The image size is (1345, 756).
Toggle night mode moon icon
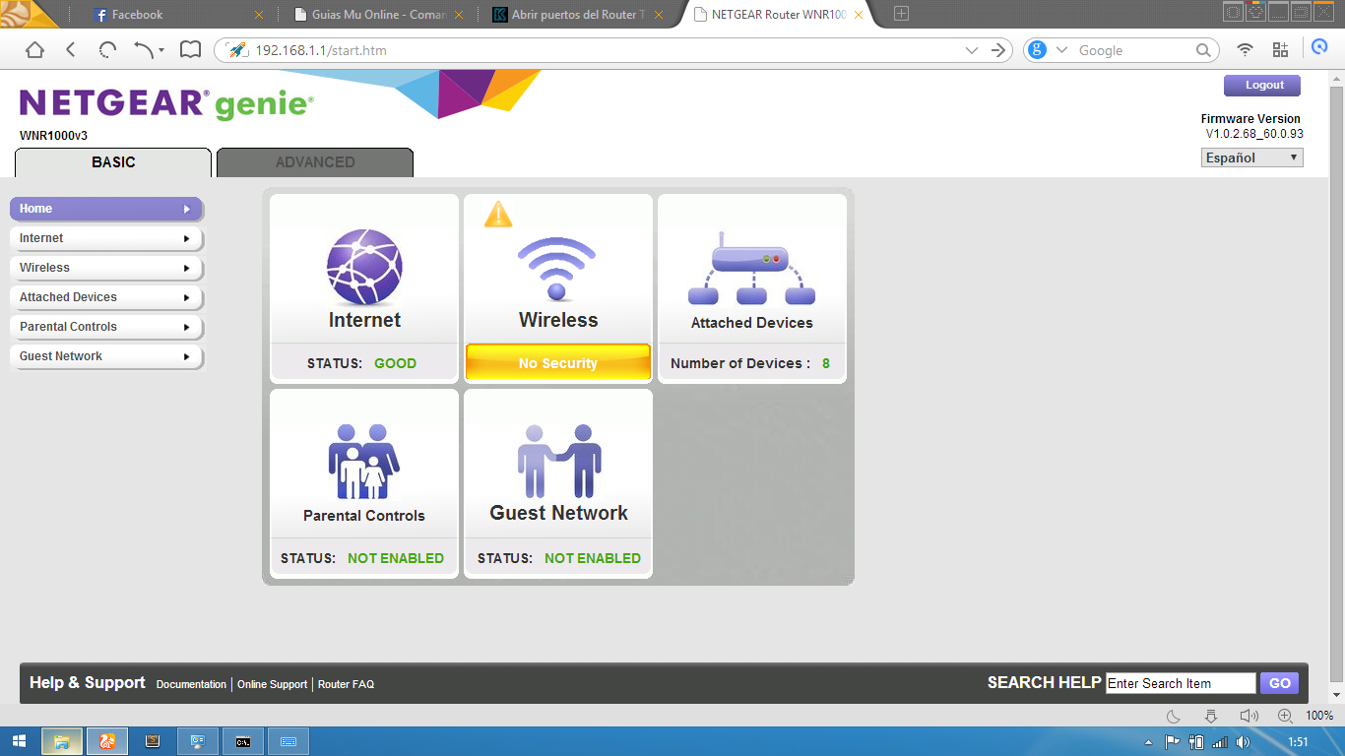pyautogui.click(x=1174, y=716)
